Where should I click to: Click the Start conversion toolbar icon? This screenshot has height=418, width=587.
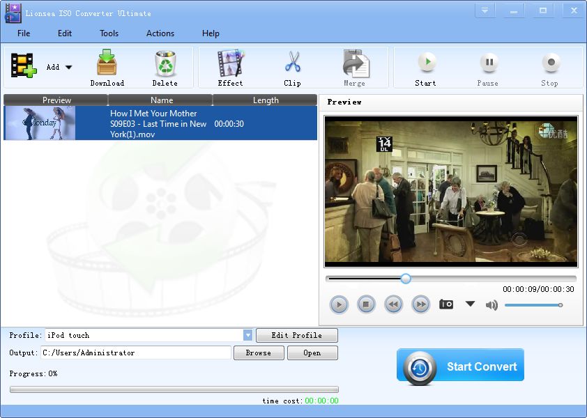(426, 68)
